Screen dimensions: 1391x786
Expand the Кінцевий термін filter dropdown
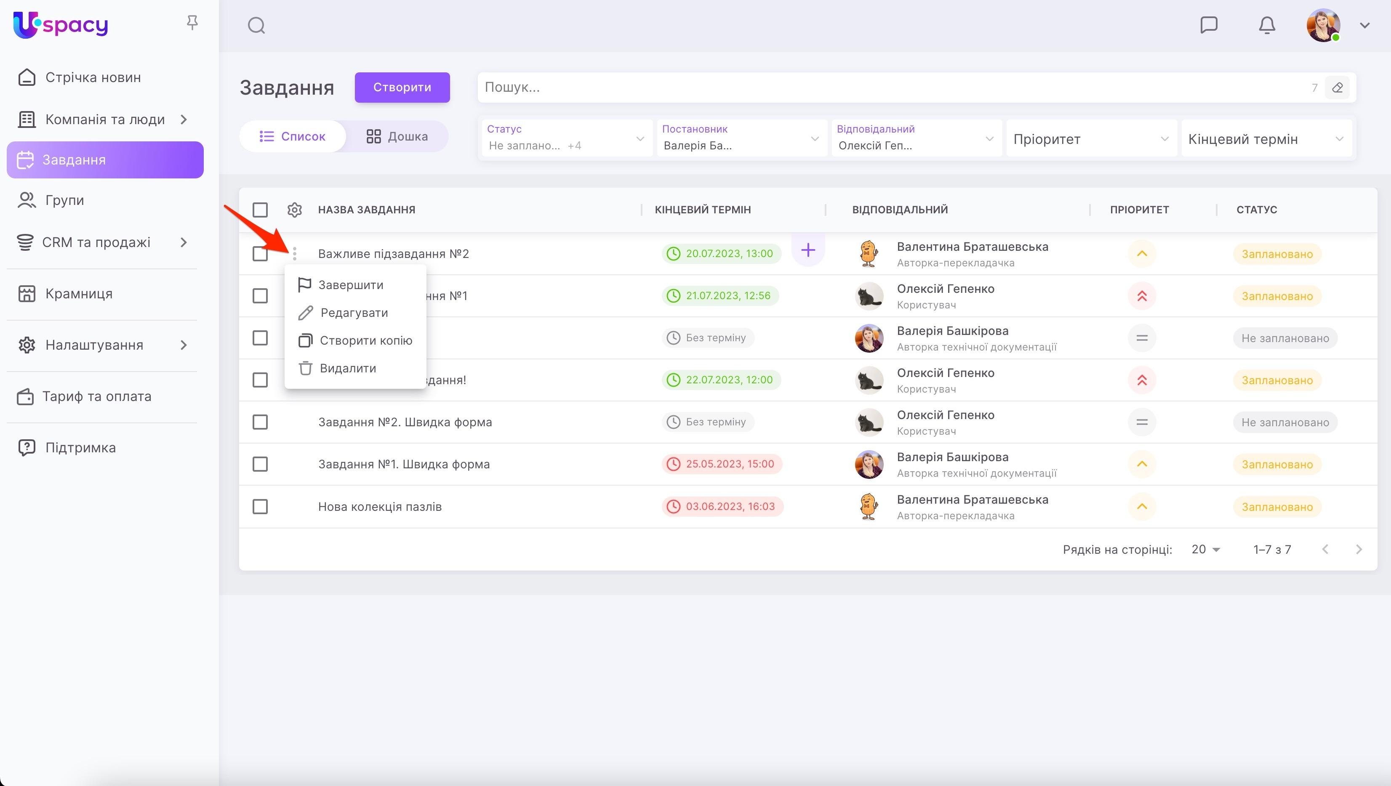coord(1266,139)
